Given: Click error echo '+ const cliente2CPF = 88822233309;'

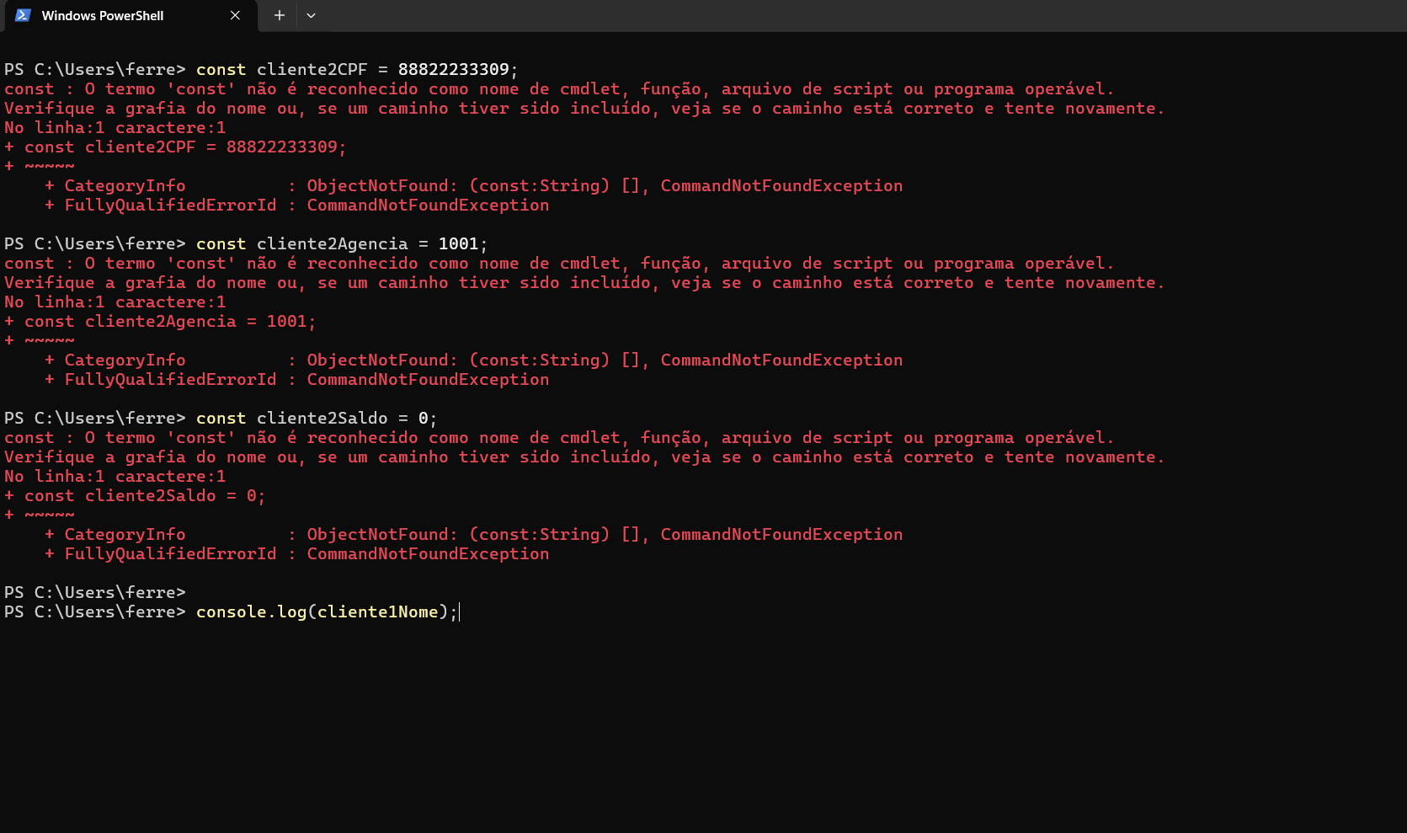Looking at the screenshot, I should click(x=175, y=147).
